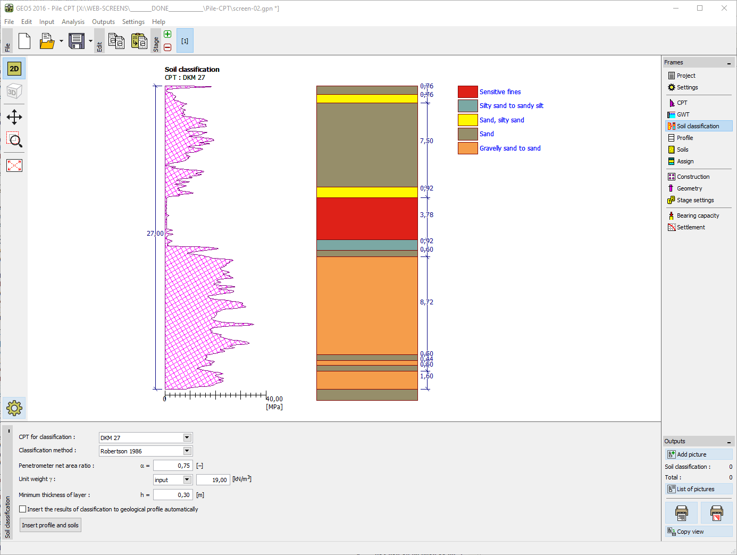Image resolution: width=737 pixels, height=555 pixels.
Task: Click the red Sensitive fines legend swatch
Action: click(x=467, y=92)
